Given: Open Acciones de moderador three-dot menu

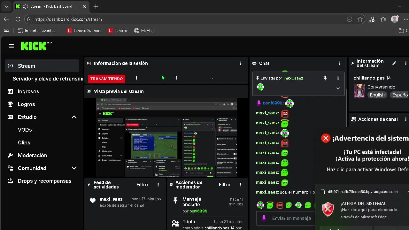Looking at the screenshot, I should [x=241, y=185].
